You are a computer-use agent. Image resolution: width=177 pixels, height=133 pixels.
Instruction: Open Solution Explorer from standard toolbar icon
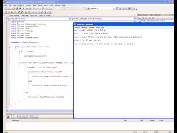(x=117, y=8)
